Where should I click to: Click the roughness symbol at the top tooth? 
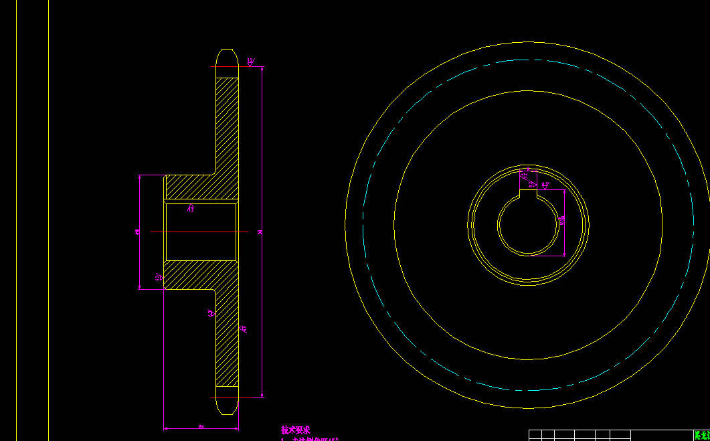pos(251,62)
